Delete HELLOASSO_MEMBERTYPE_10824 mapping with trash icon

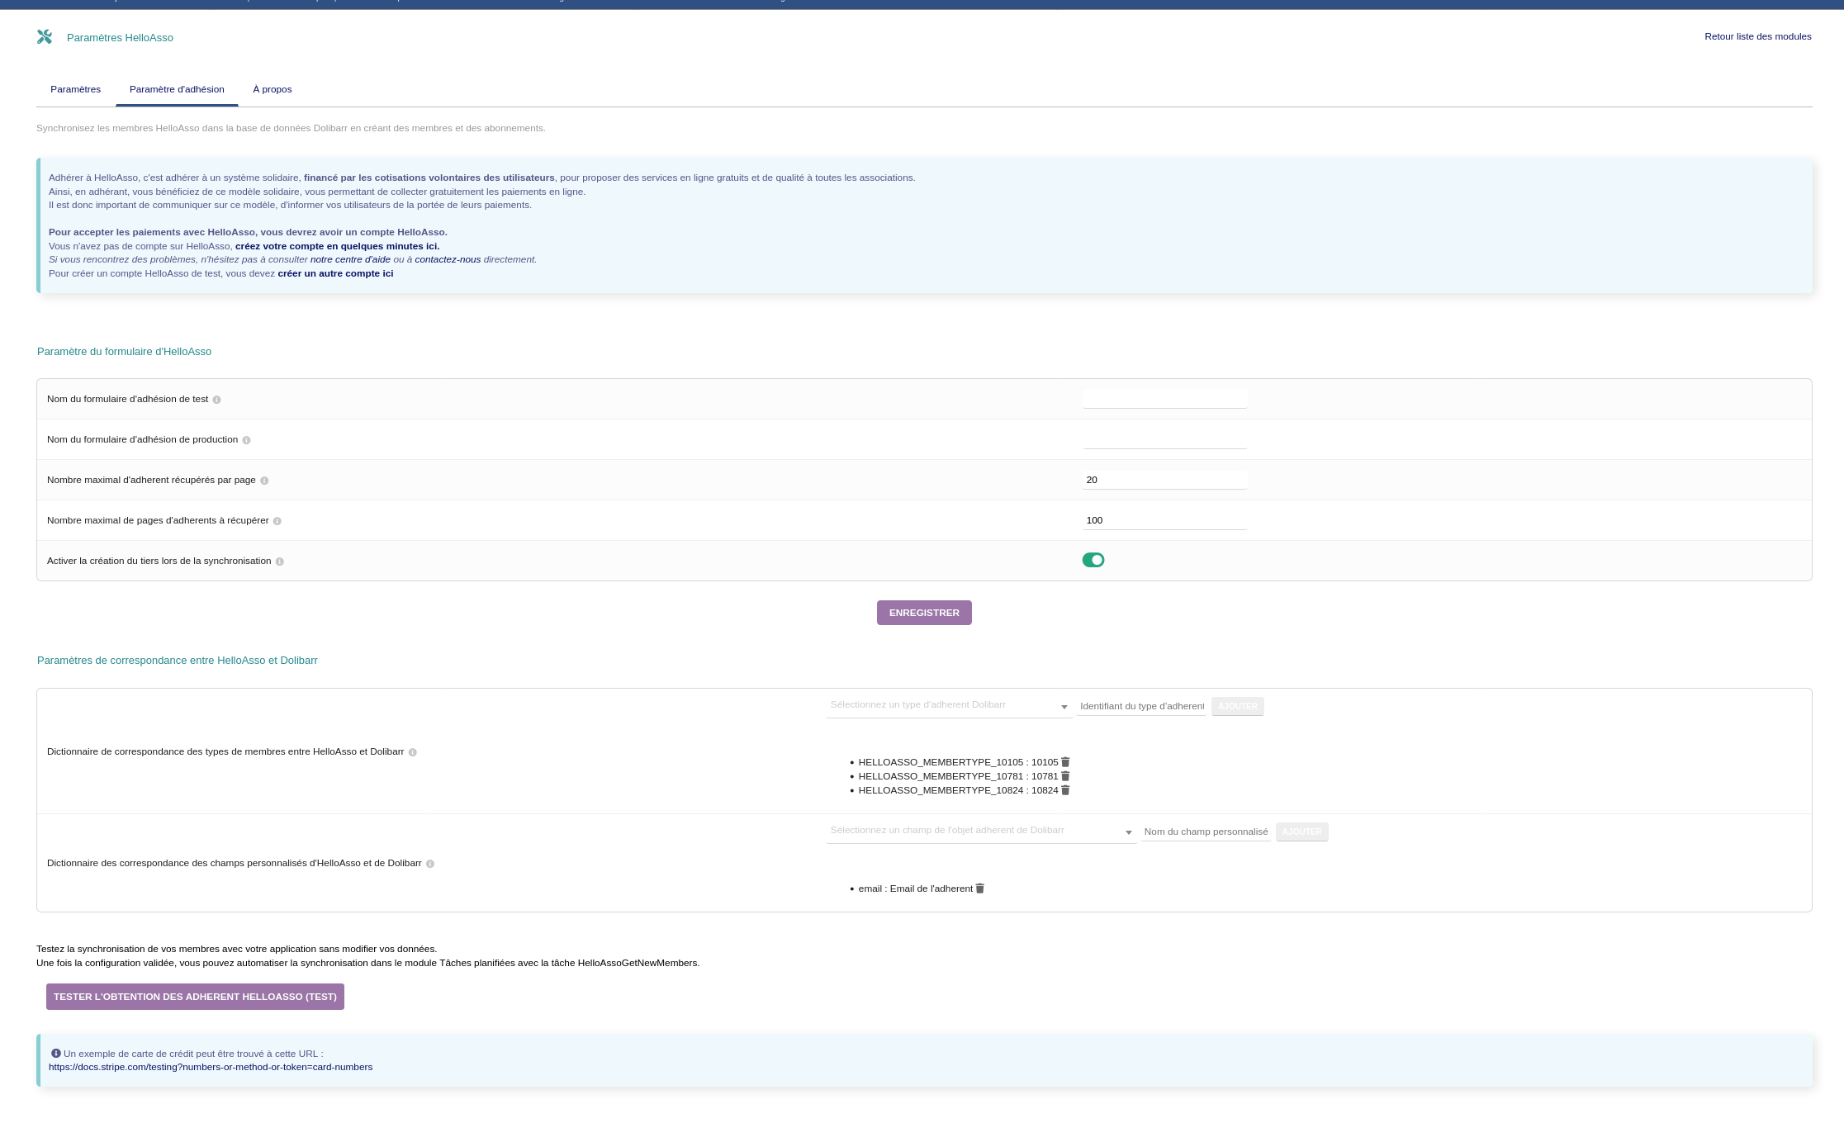pyautogui.click(x=1065, y=790)
